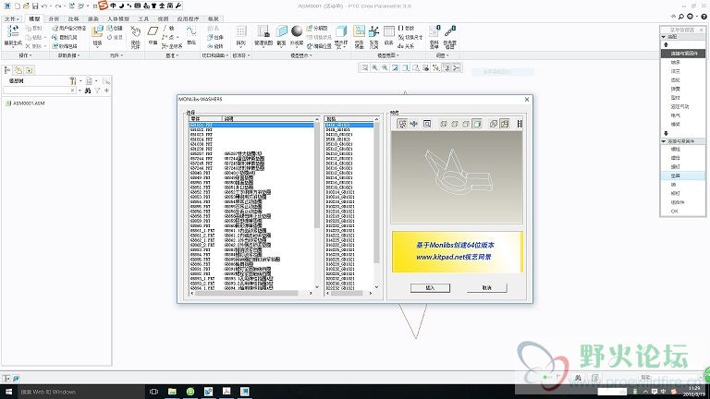Toggle wireframe display in the preview toolbar
This screenshot has width=710, height=399.
tap(444, 124)
